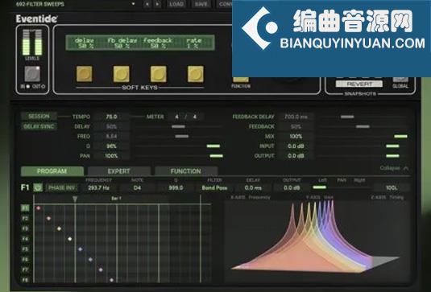The image size is (431, 292).
Task: Click the global PAN 100% value field
Action: 111,156
